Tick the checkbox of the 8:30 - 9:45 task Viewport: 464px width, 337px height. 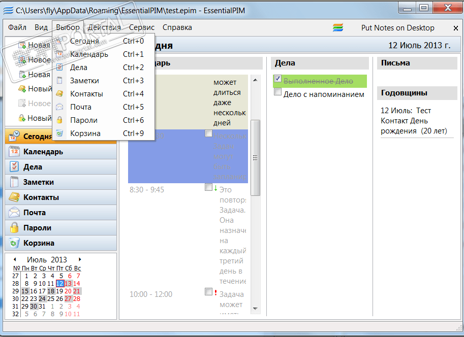tap(208, 187)
